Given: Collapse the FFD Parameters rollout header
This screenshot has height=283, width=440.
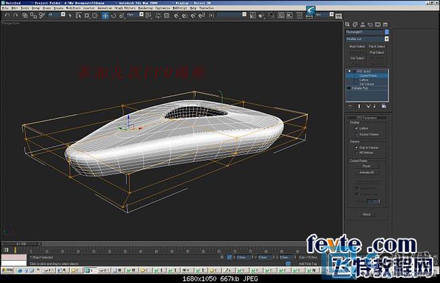Looking at the screenshot, I should [x=367, y=118].
